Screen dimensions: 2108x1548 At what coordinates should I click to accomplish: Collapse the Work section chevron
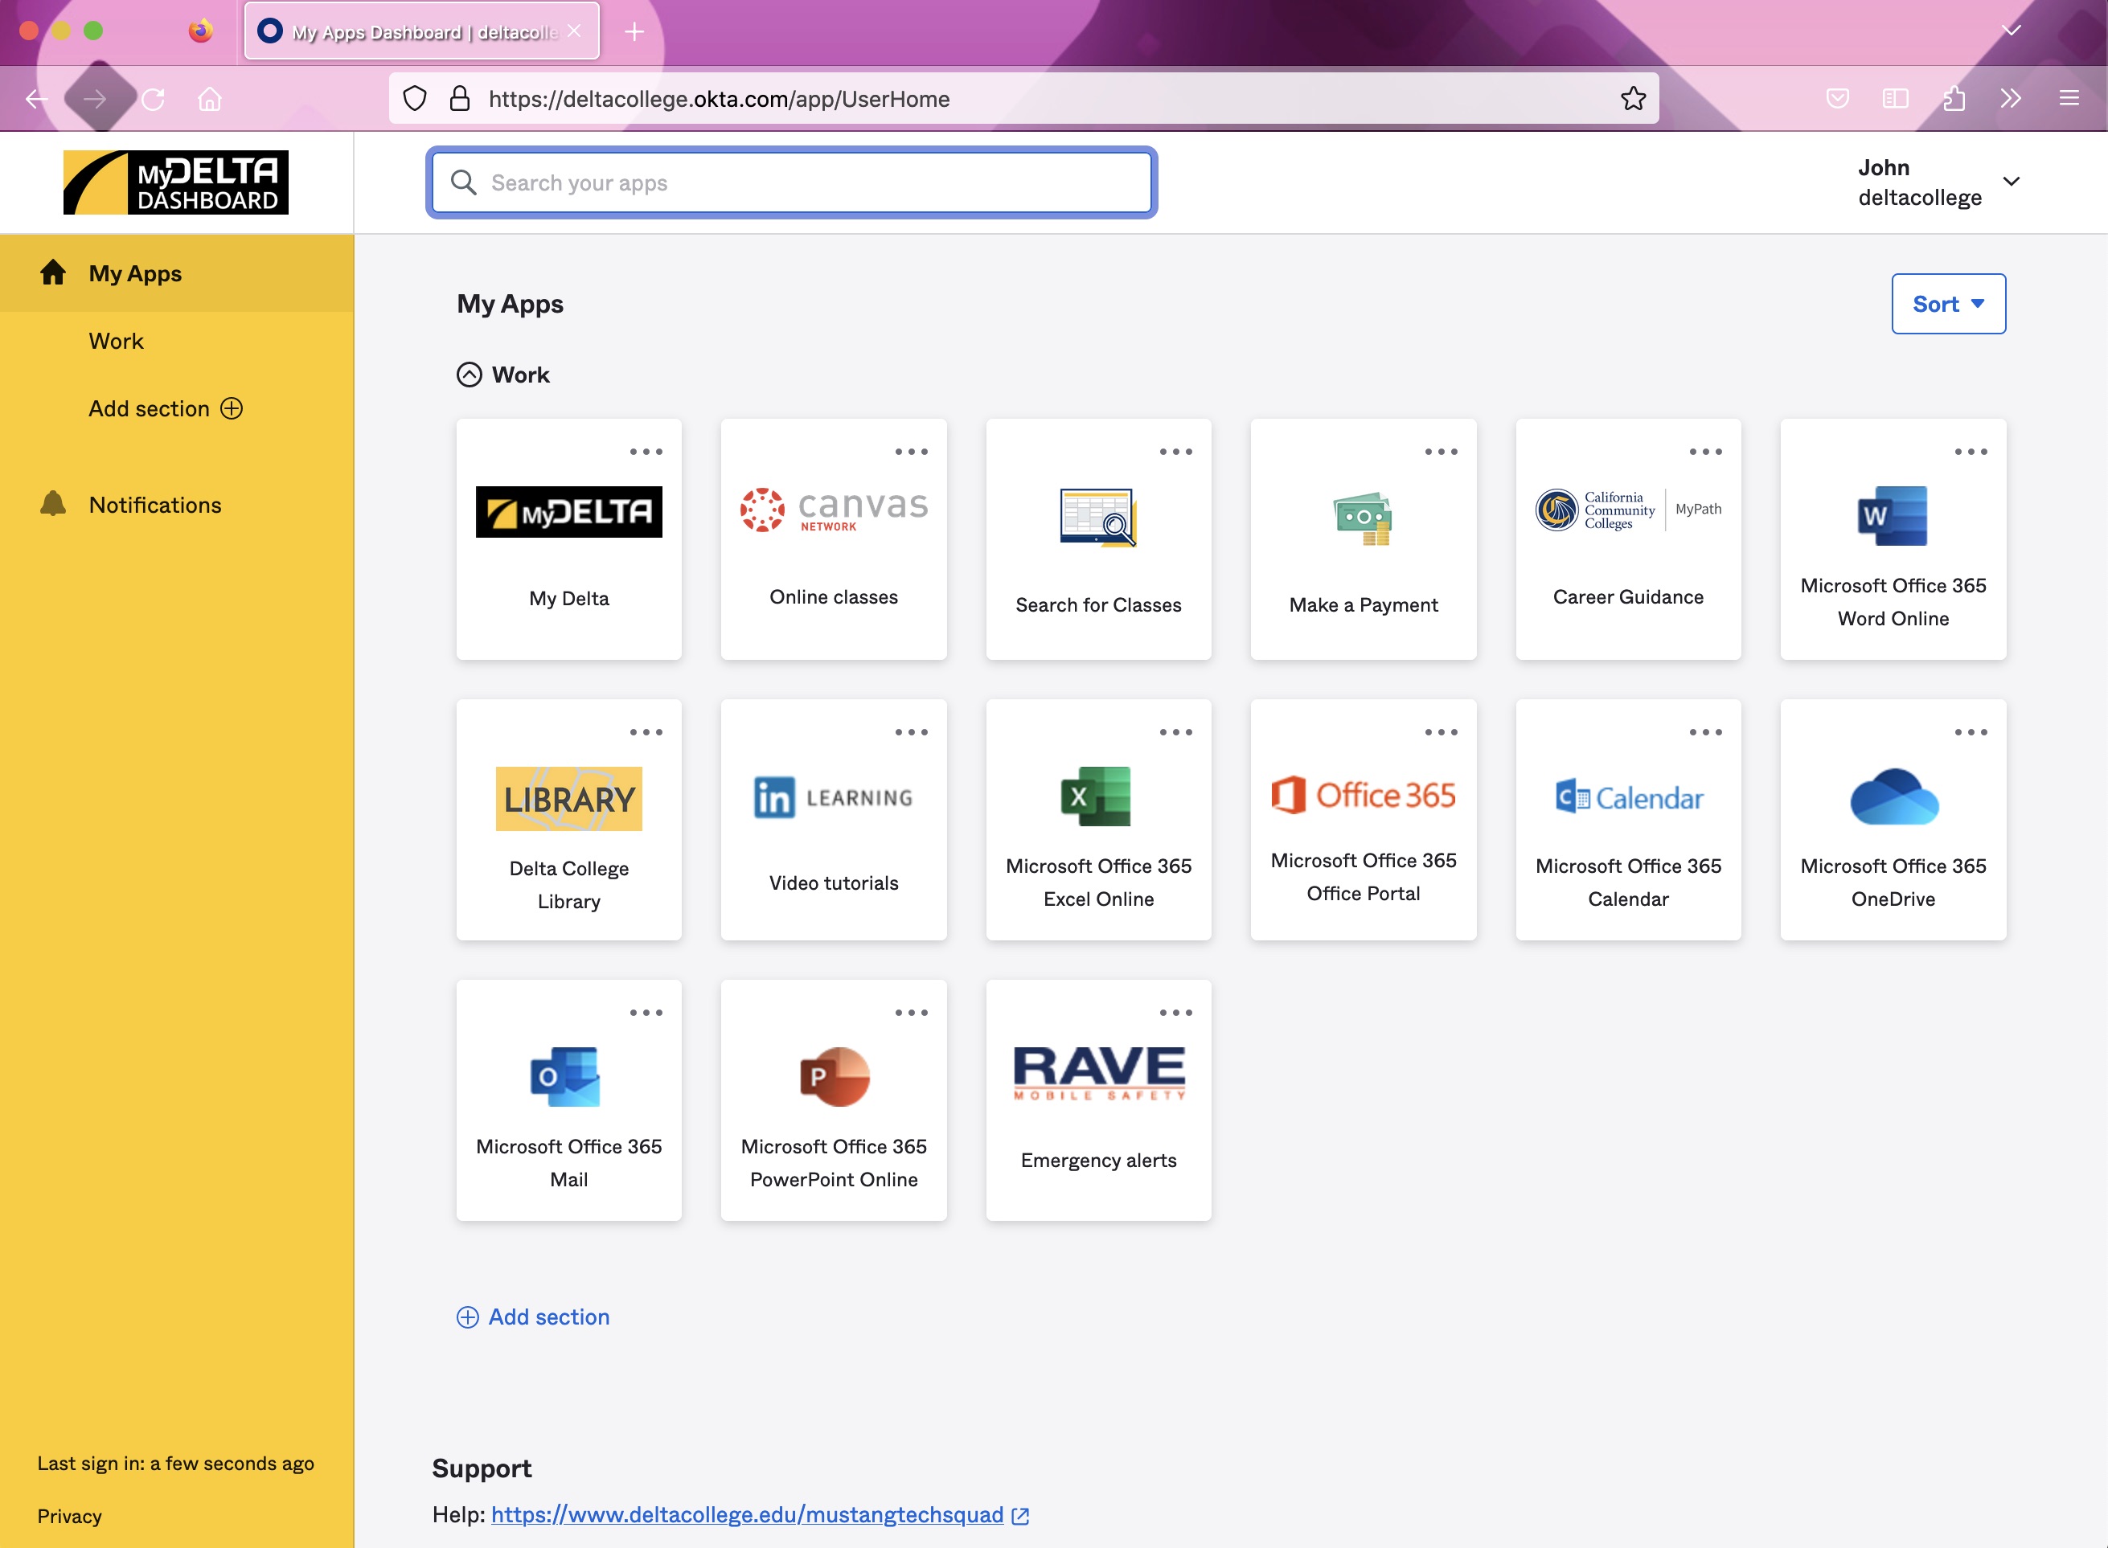(x=469, y=375)
